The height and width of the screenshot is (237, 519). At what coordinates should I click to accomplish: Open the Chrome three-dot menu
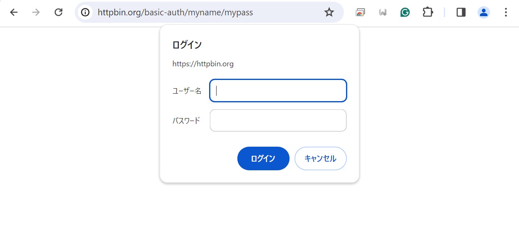click(x=506, y=12)
